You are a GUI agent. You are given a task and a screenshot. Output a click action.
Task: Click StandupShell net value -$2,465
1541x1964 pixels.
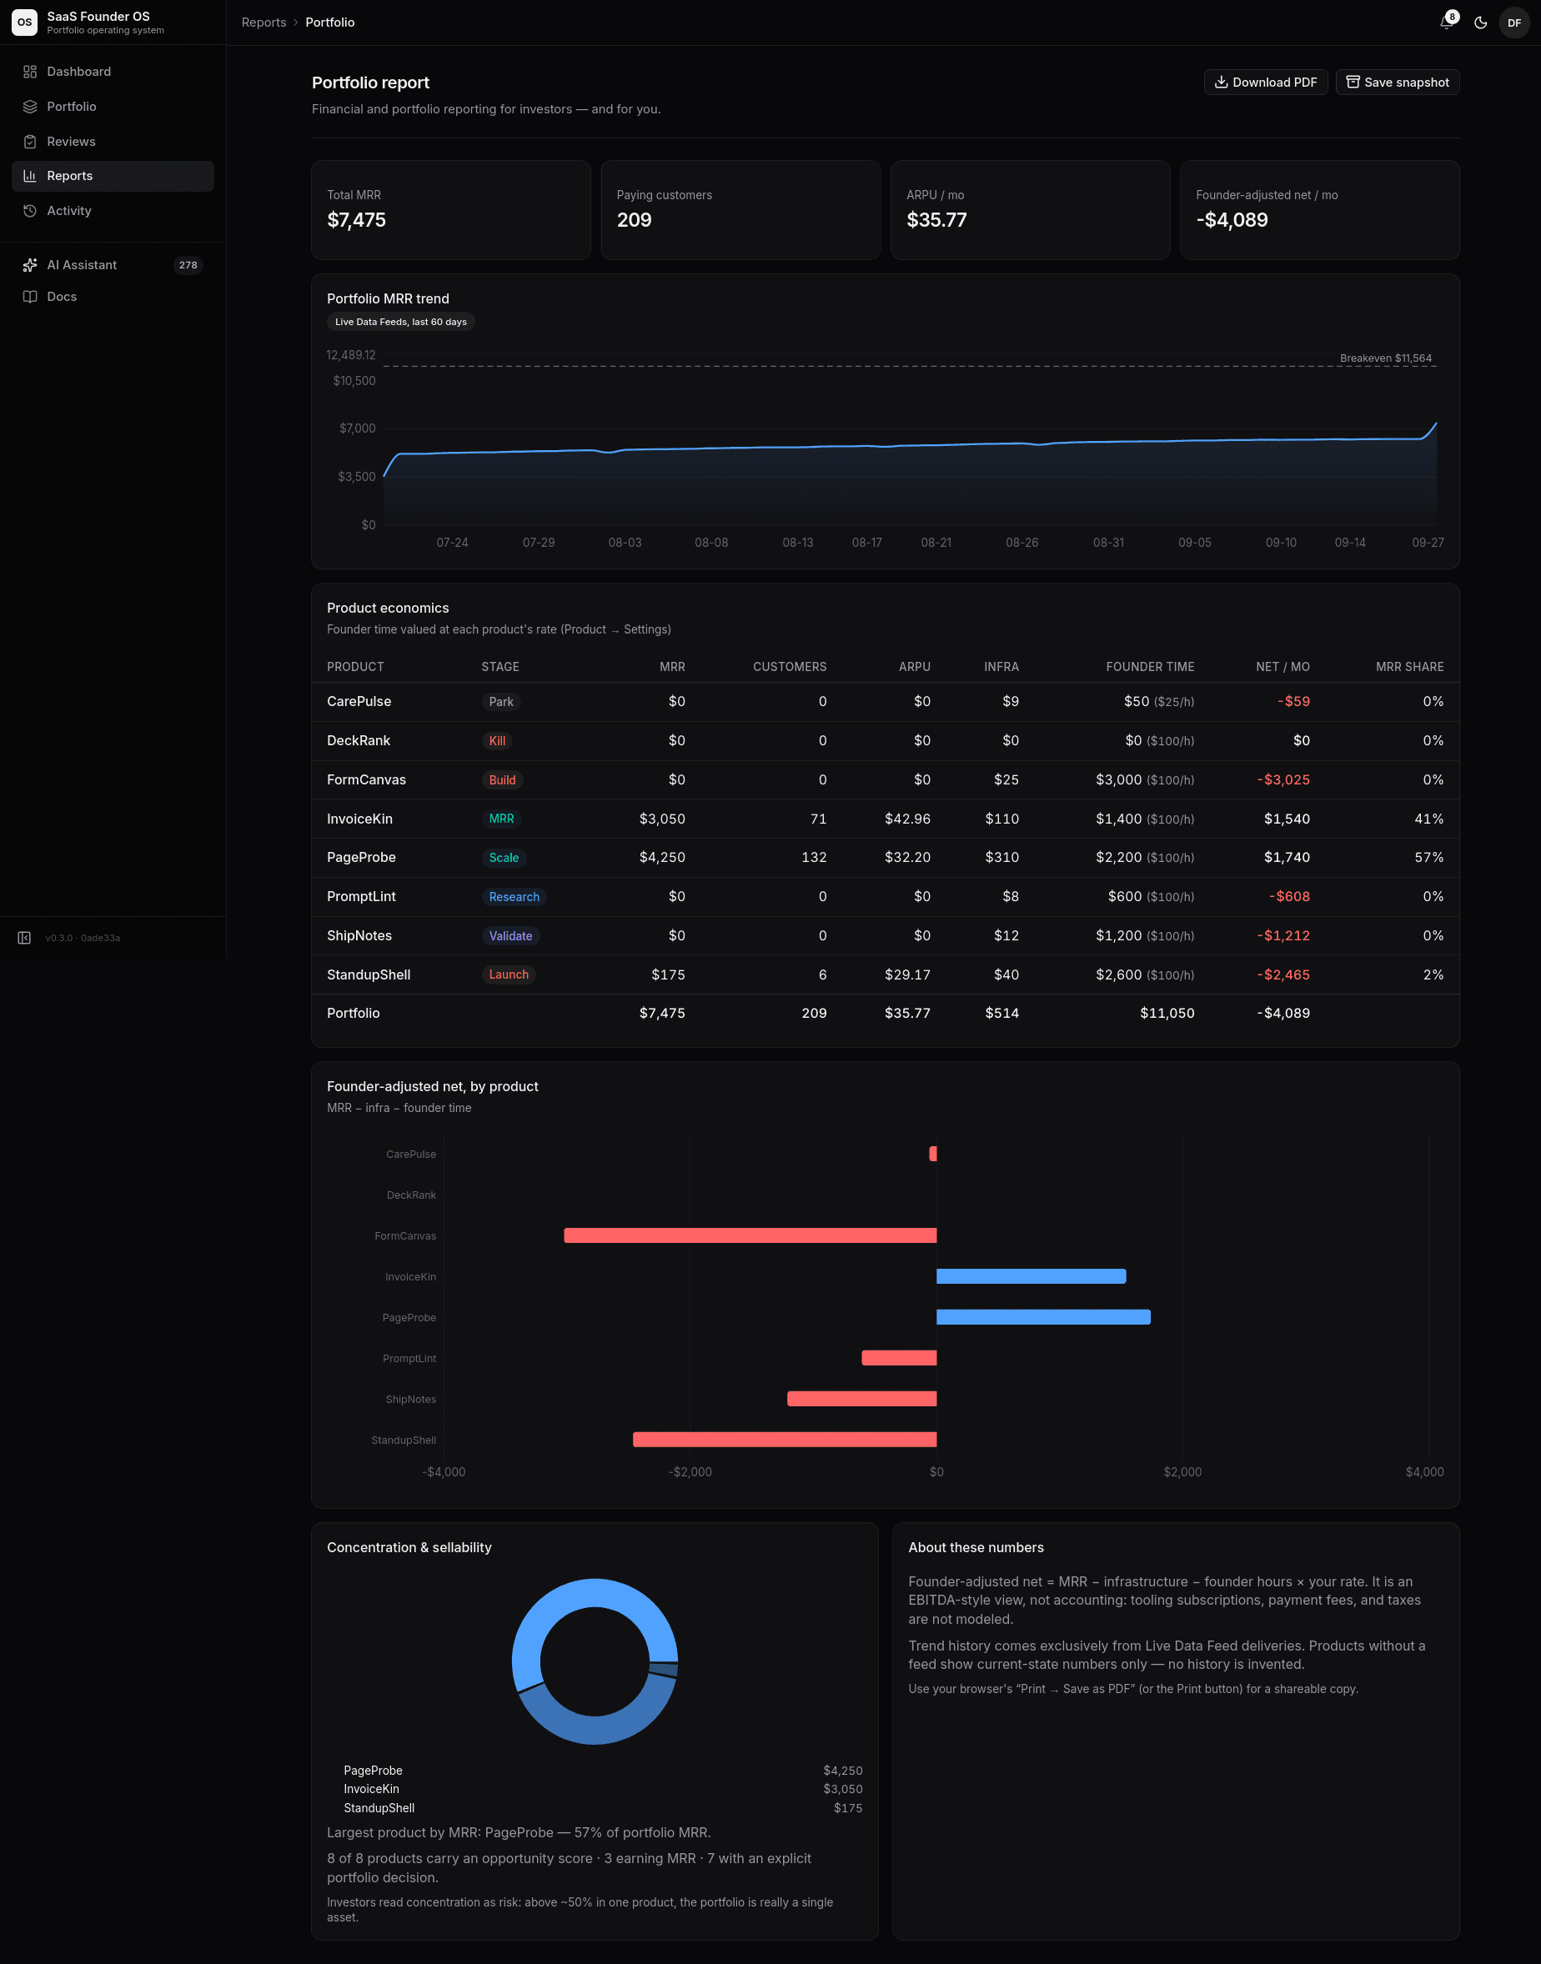1283,974
